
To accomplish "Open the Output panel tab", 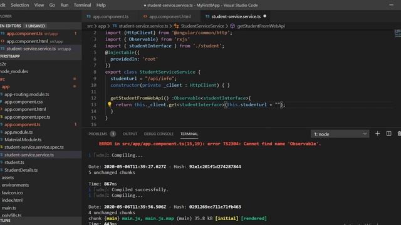I will [x=130, y=134].
